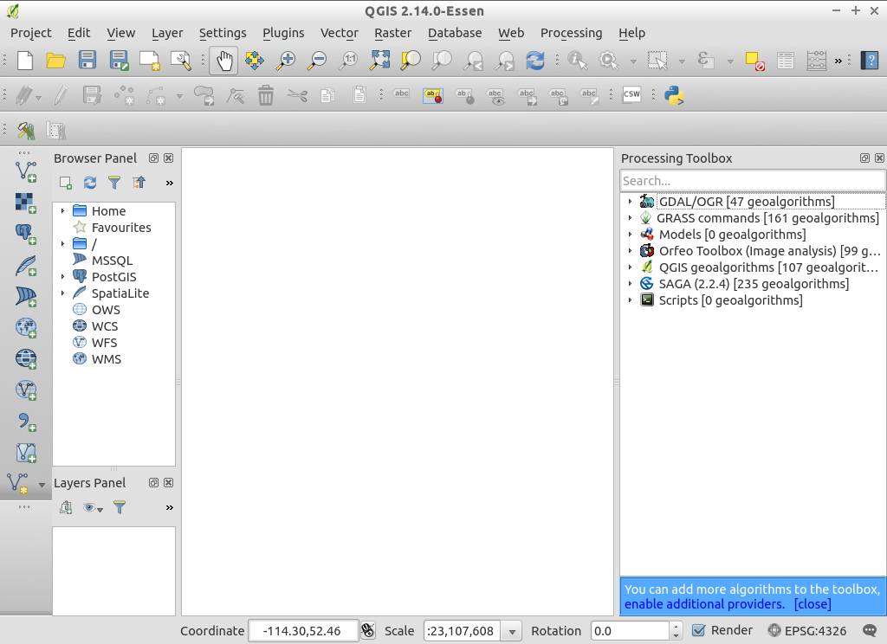Viewport: 887px width, 644px height.
Task: Click Add WCS Layer sidebar icon
Action: coord(26,358)
